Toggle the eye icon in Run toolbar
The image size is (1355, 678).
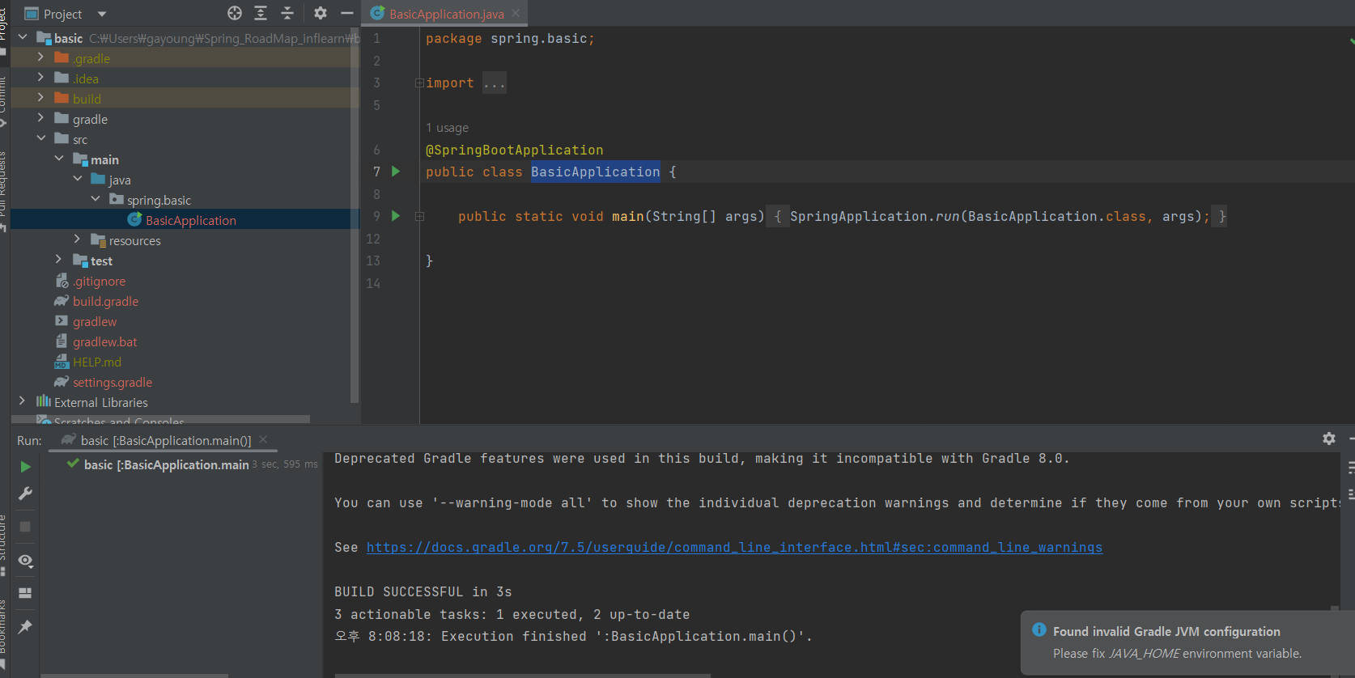pos(25,561)
